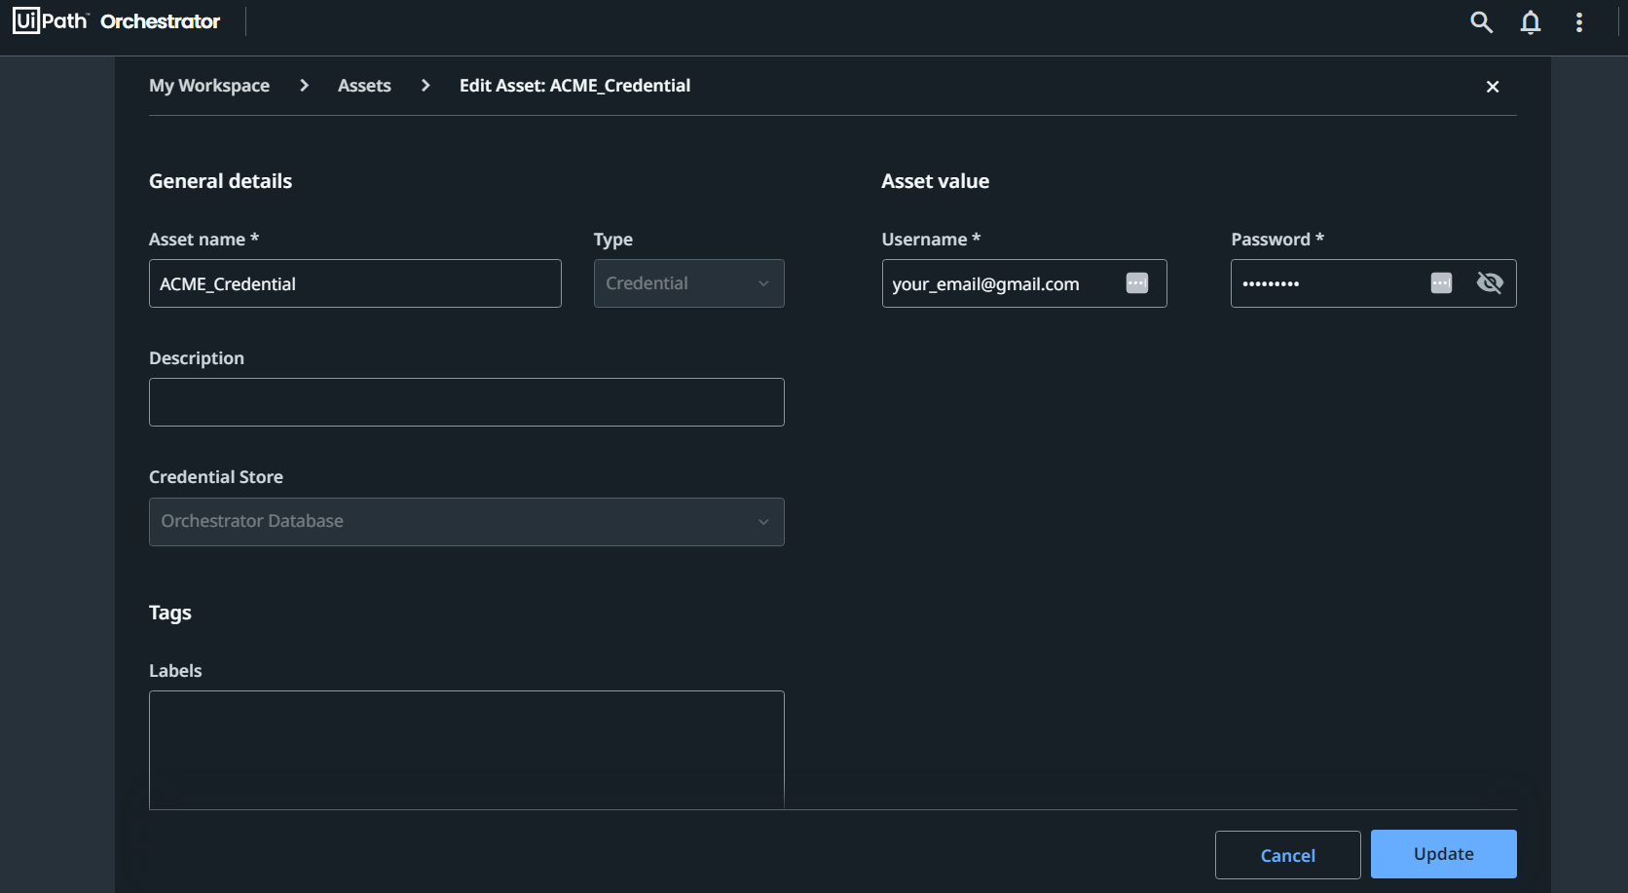Navigate to My Workspace breadcrumb

[x=208, y=86]
